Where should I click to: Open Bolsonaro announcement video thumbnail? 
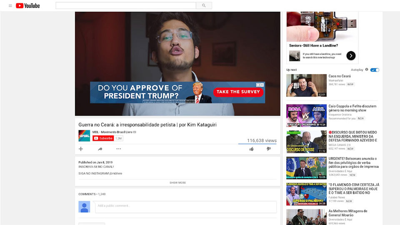(x=306, y=168)
